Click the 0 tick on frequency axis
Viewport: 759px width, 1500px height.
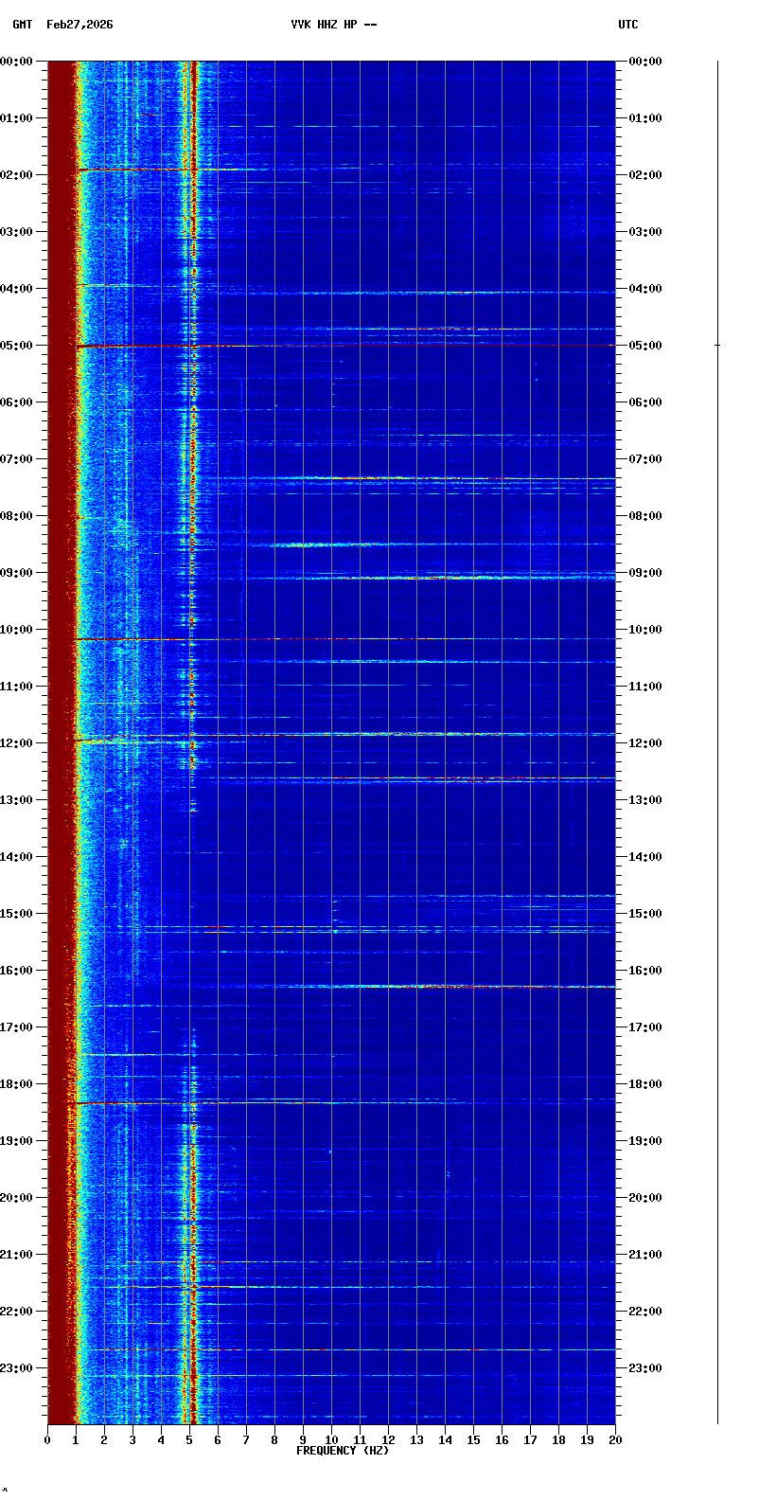pos(47,1440)
